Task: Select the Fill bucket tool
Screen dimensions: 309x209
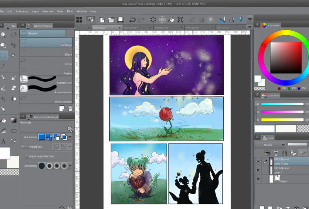Action: pyautogui.click(x=3, y=120)
